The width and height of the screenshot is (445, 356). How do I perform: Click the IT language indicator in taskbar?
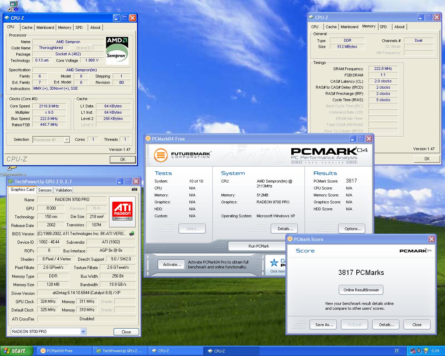point(397,351)
